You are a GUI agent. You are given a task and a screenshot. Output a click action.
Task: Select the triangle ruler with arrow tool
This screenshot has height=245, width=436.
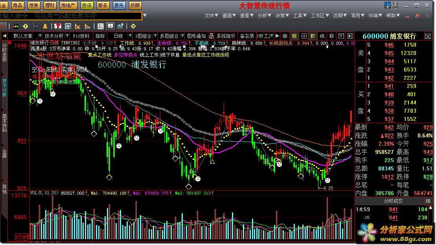coord(87,26)
